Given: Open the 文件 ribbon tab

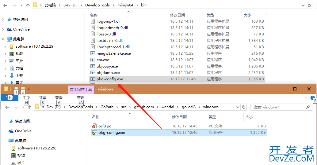Looking at the screenshot, I should (10, 97).
